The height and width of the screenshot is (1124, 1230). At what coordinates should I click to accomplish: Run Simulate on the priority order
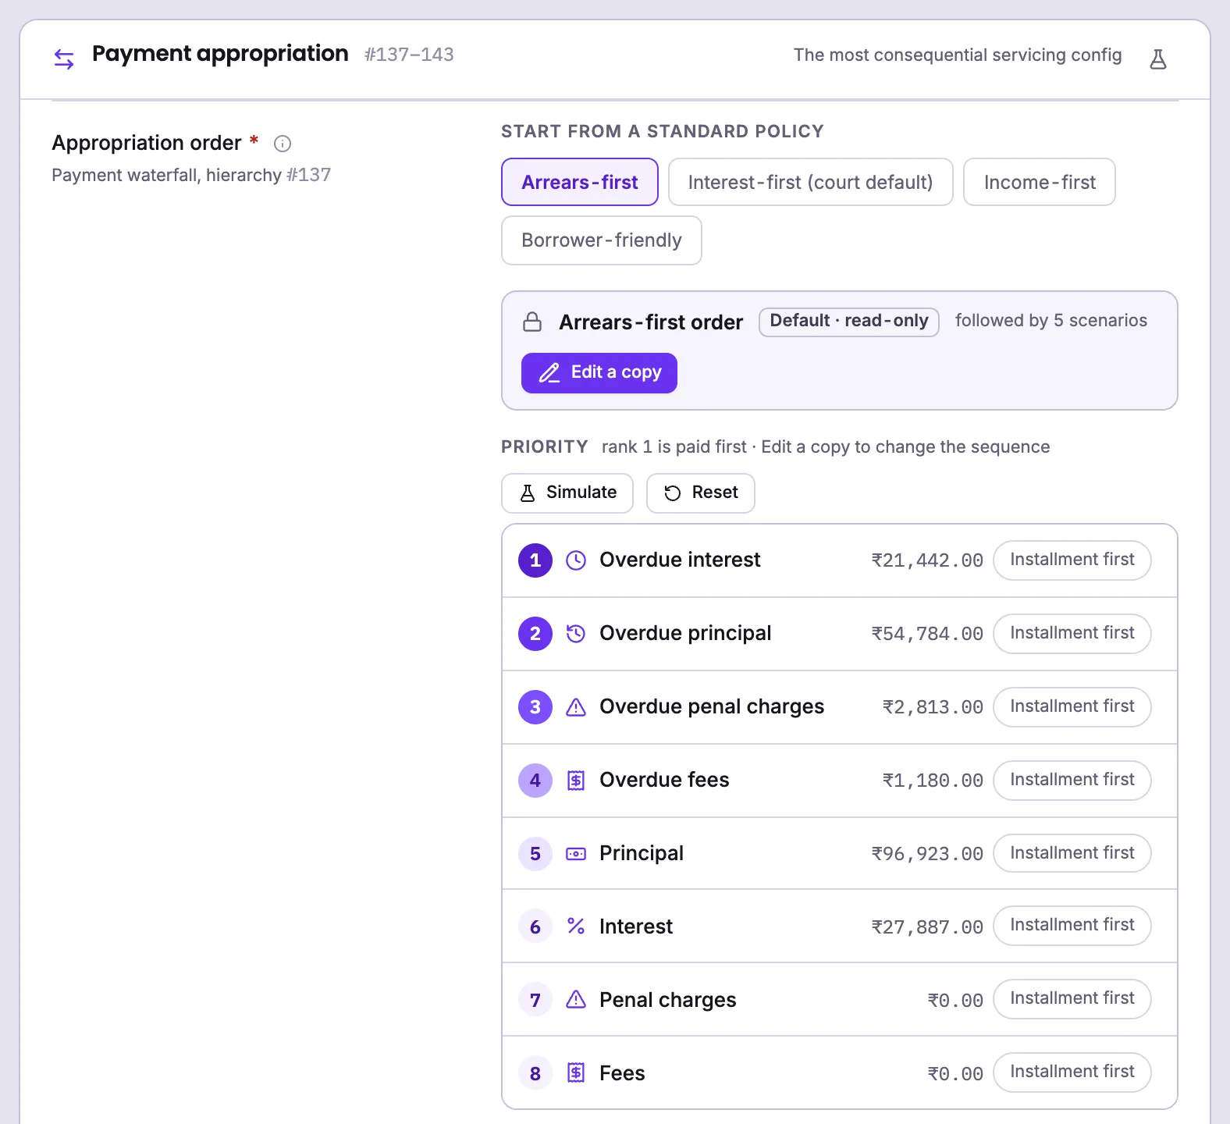[567, 493]
